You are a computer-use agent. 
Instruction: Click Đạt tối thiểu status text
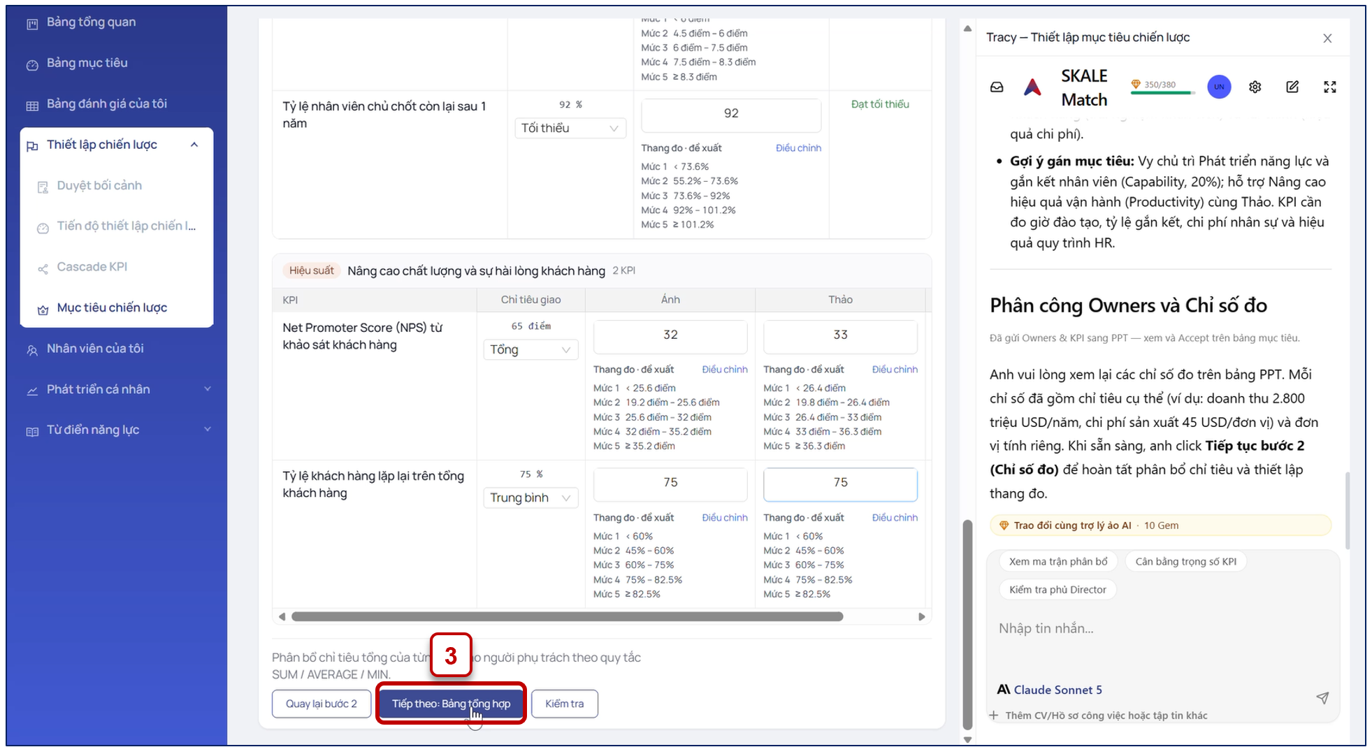point(880,105)
